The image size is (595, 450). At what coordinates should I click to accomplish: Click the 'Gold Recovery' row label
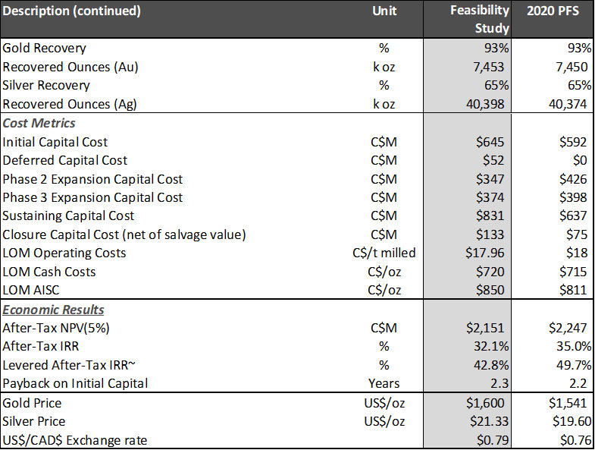[x=45, y=49]
